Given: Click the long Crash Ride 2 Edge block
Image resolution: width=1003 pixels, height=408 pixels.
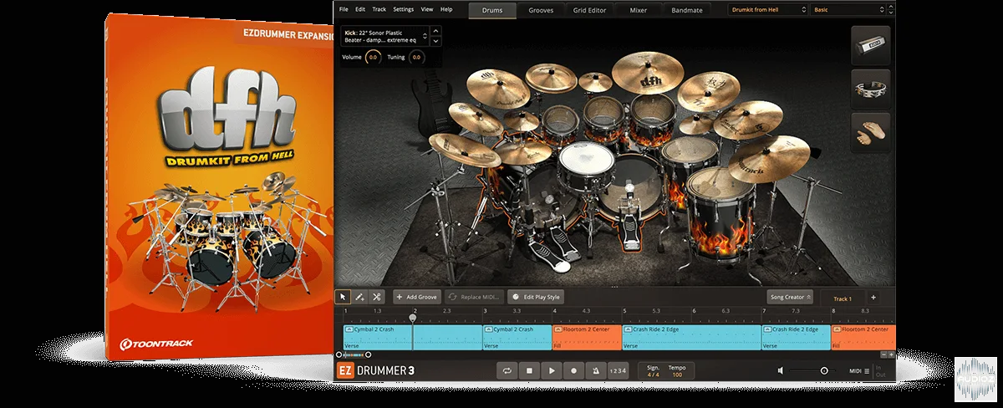Looking at the screenshot, I should (691, 337).
